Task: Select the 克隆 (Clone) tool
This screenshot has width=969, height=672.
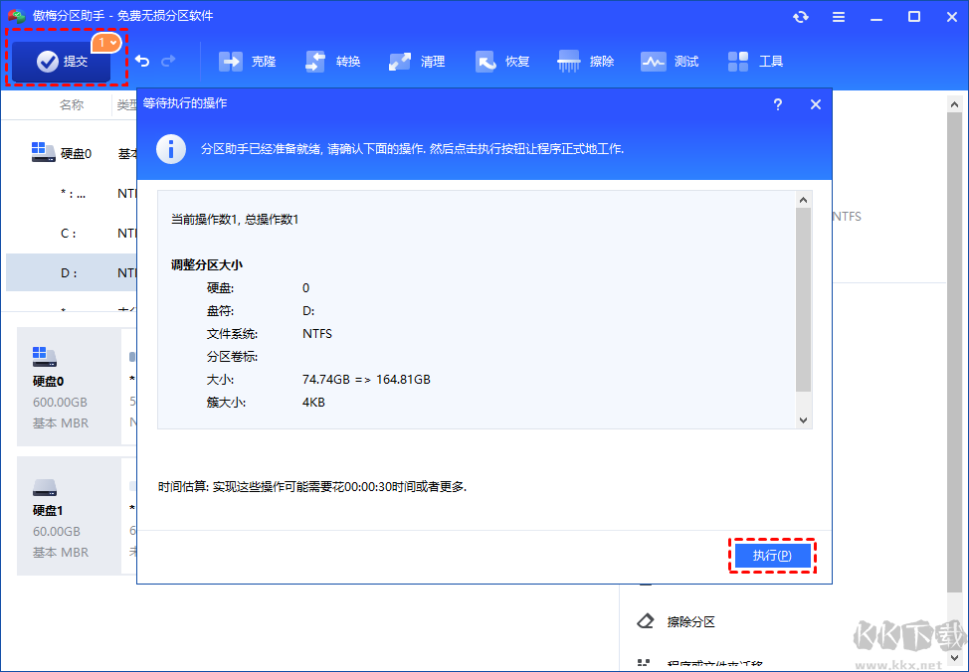Action: point(247,61)
